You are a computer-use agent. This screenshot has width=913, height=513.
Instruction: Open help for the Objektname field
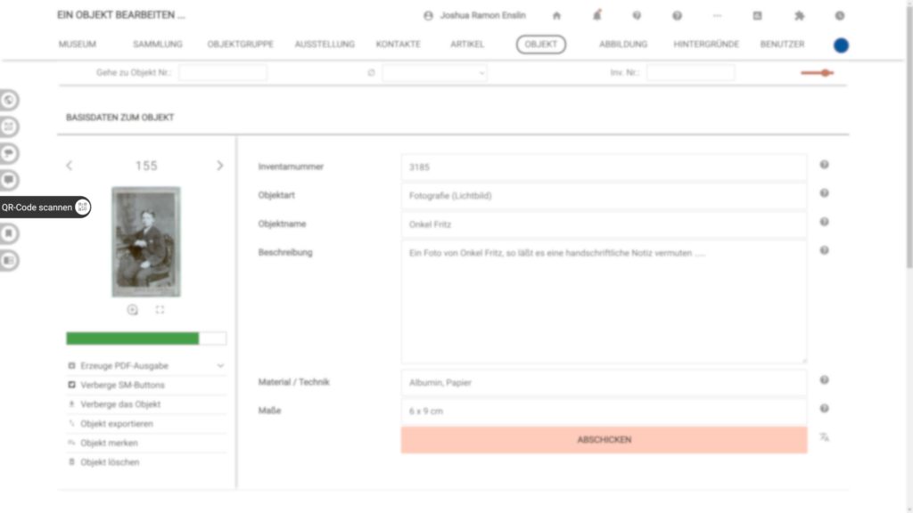(825, 222)
